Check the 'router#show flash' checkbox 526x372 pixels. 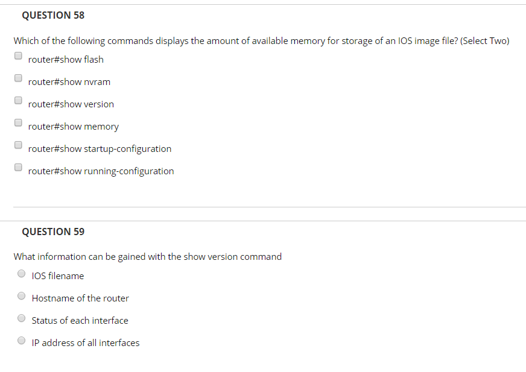18,55
